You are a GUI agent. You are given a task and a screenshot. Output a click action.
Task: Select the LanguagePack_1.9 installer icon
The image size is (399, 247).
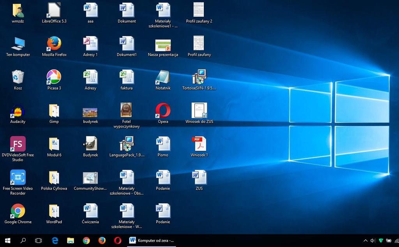coord(127,144)
